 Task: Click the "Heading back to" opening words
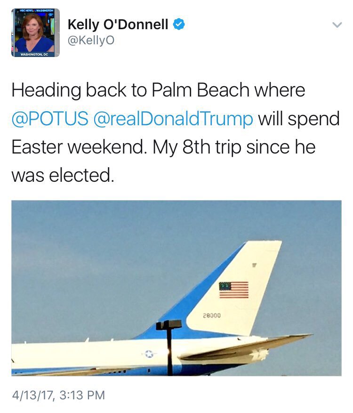pyautogui.click(x=79, y=90)
